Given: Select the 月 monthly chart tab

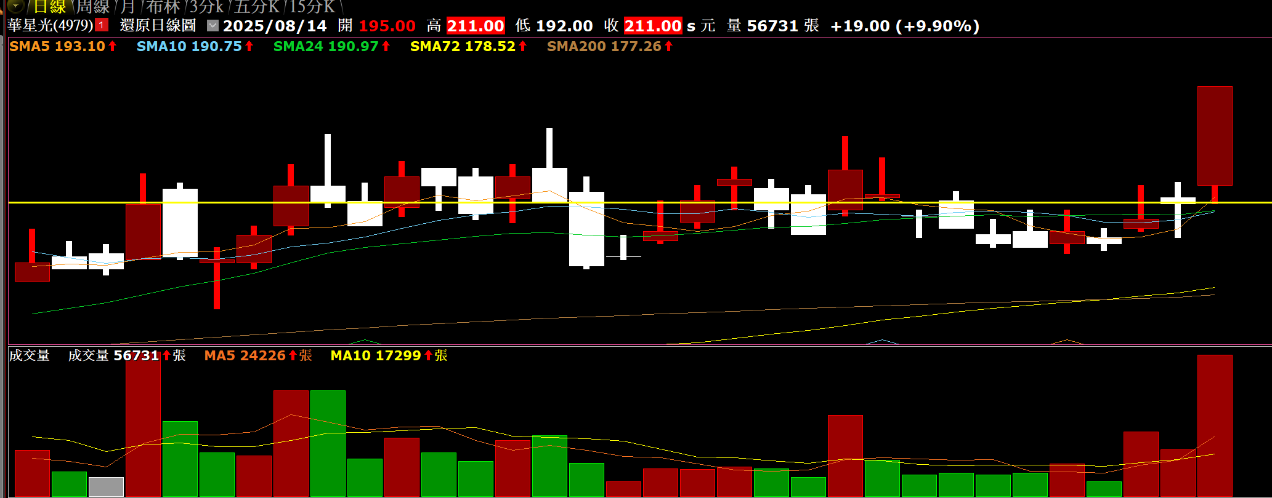Looking at the screenshot, I should (x=128, y=7).
